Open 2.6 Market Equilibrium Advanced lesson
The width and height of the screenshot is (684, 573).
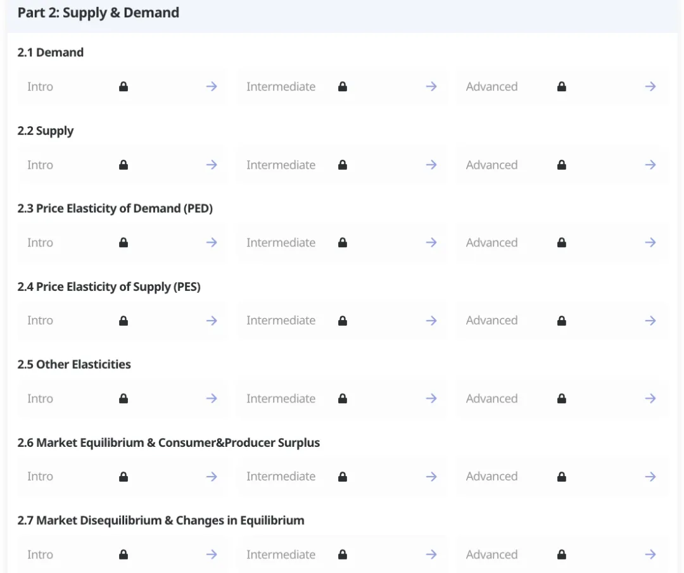tap(491, 477)
